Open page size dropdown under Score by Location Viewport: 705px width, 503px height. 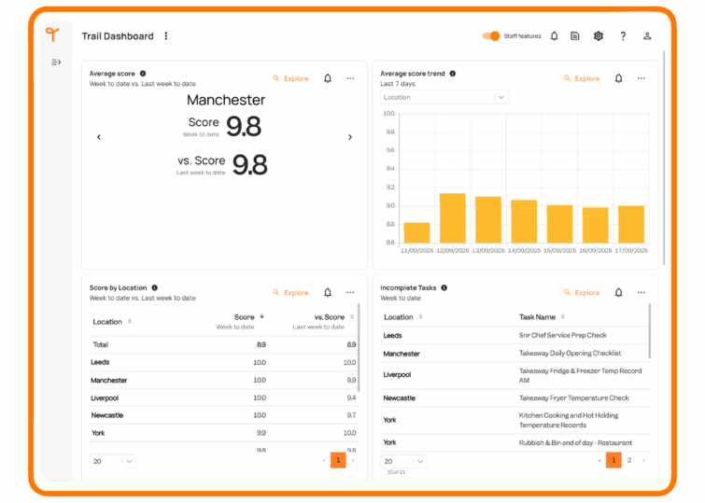[113, 461]
